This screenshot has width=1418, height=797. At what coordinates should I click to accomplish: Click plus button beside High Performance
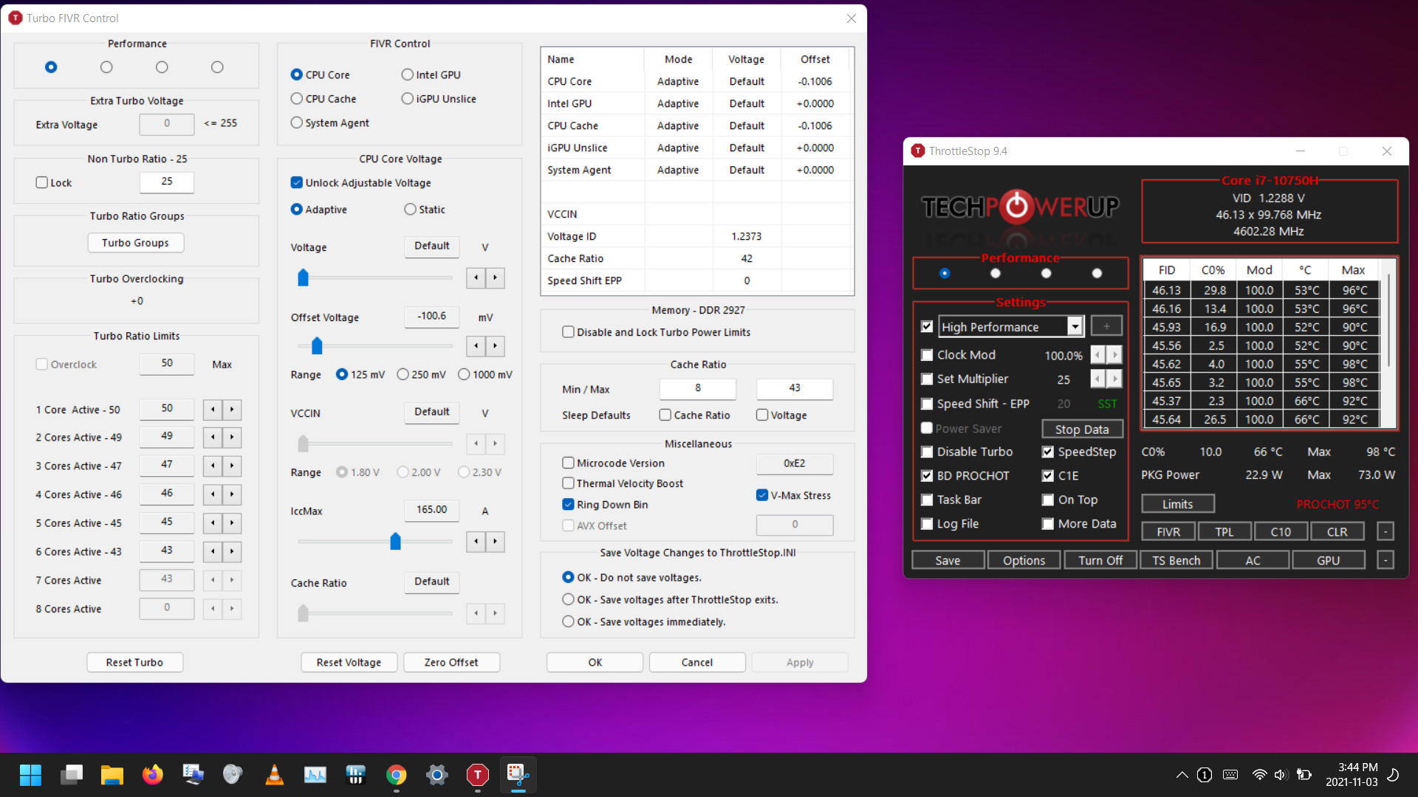(x=1106, y=326)
